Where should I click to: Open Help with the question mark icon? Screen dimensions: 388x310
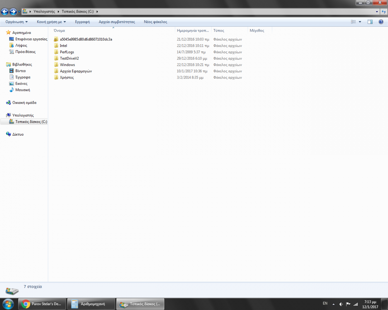click(381, 22)
